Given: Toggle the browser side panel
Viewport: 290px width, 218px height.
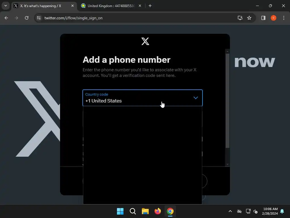Looking at the screenshot, I should coord(263,18).
